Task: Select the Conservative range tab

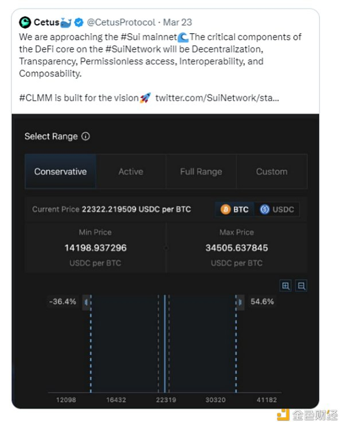Action: click(60, 171)
